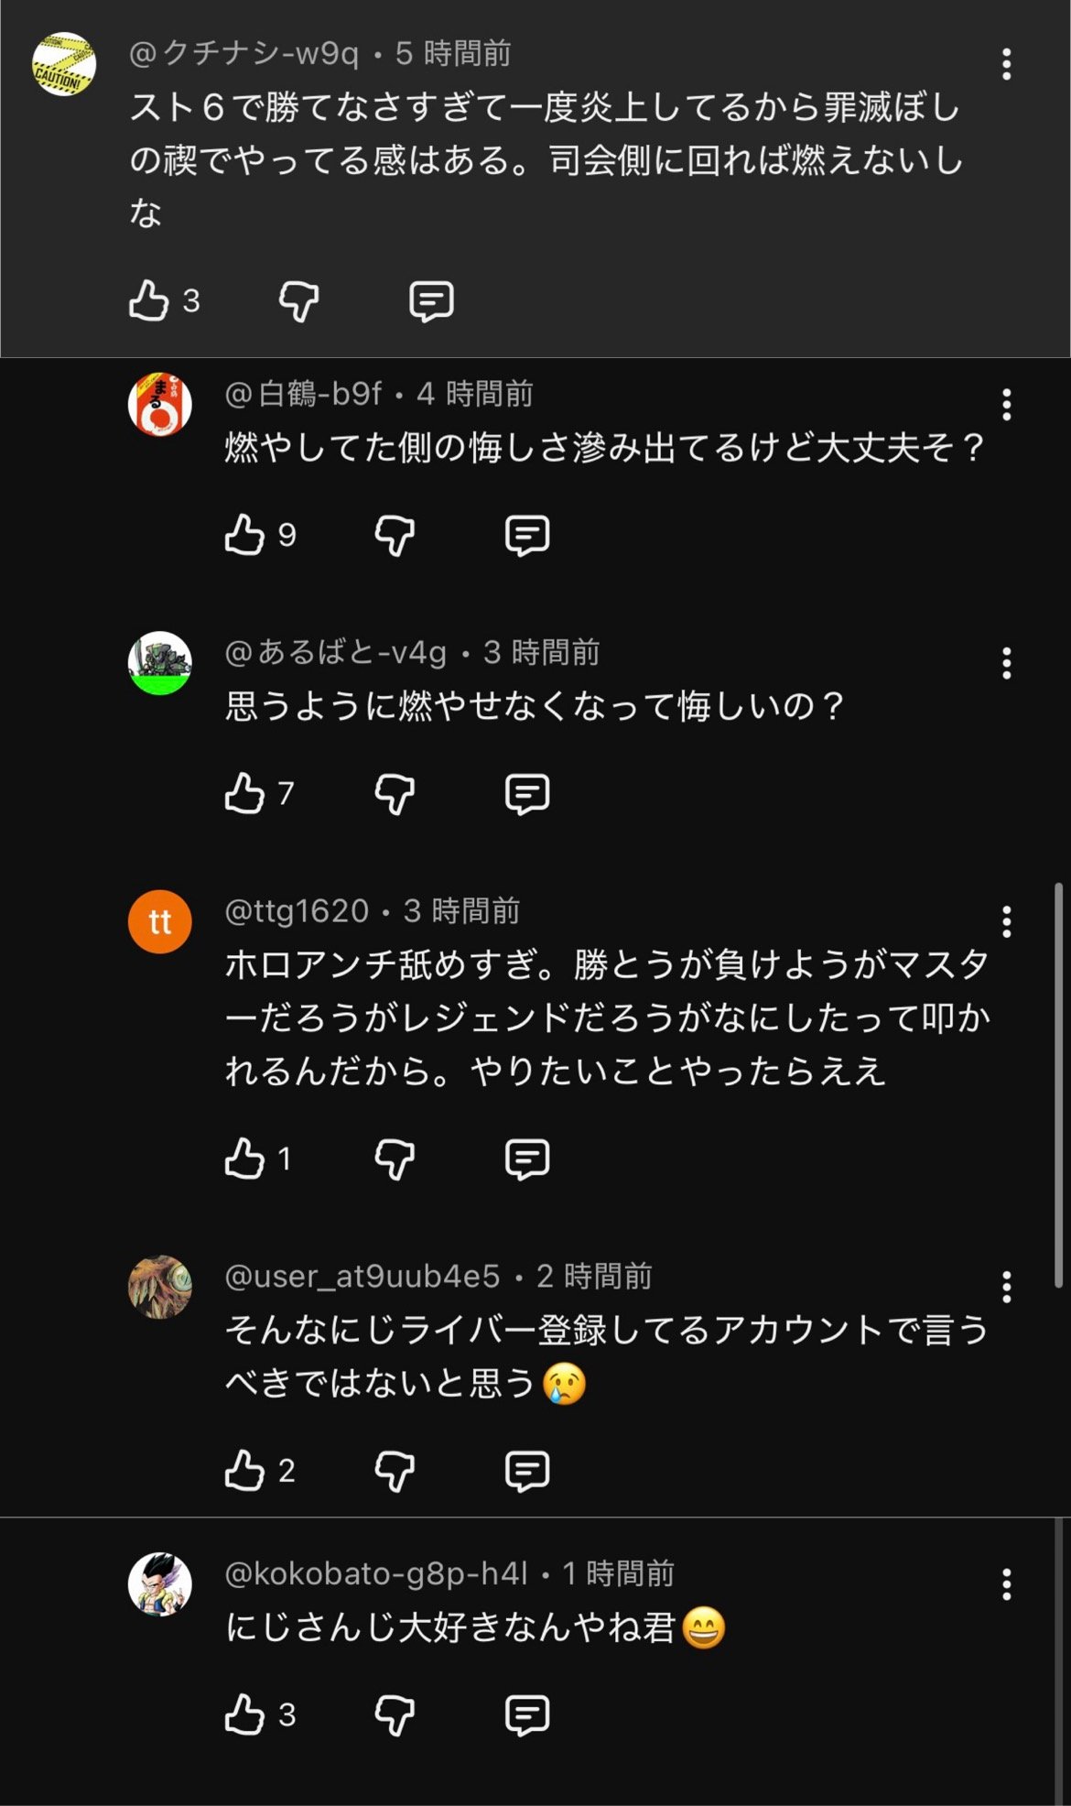
Task: Like the reply from @白鶴-b9f
Action: 244,535
